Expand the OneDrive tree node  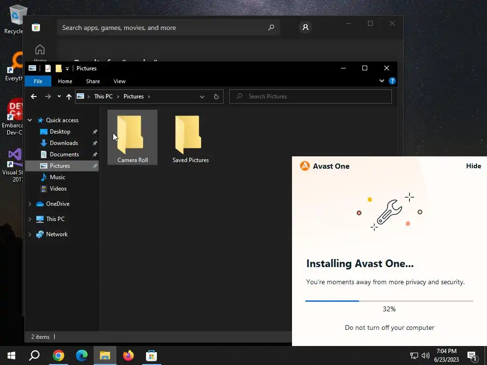(30, 204)
